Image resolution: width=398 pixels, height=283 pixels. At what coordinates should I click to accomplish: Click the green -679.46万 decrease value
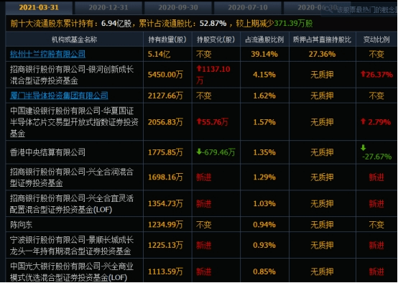[216, 152]
